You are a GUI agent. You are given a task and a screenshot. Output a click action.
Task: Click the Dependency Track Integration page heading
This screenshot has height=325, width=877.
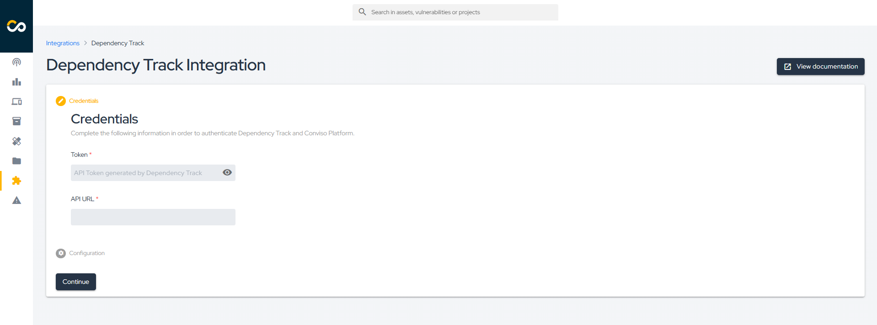pos(156,65)
